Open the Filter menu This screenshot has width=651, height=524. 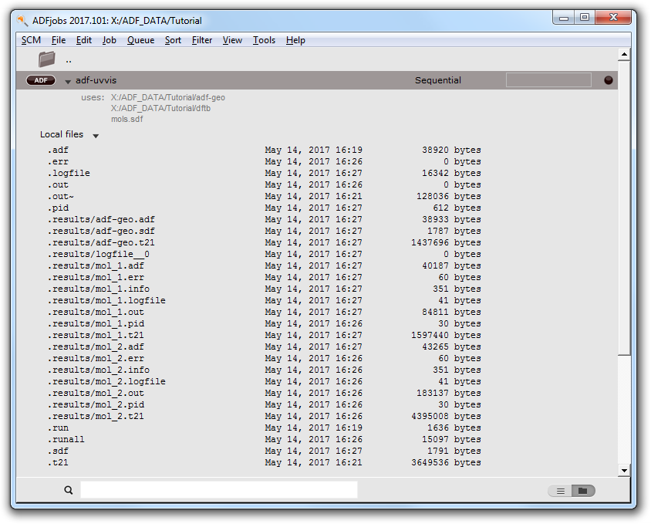202,40
